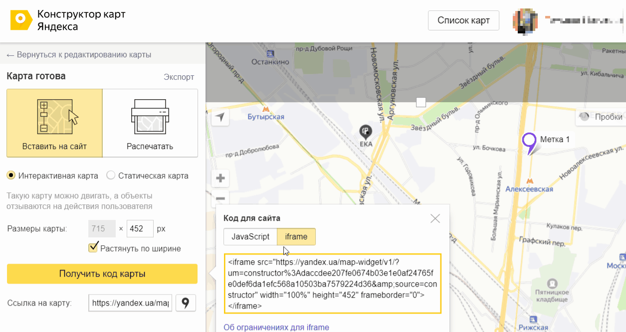The image size is (626, 332).
Task: Click the map height input field
Action: point(140,229)
